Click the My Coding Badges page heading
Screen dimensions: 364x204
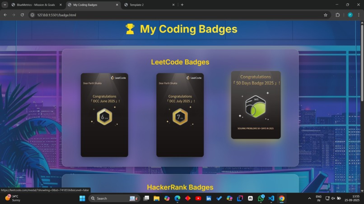pyautogui.click(x=188, y=29)
